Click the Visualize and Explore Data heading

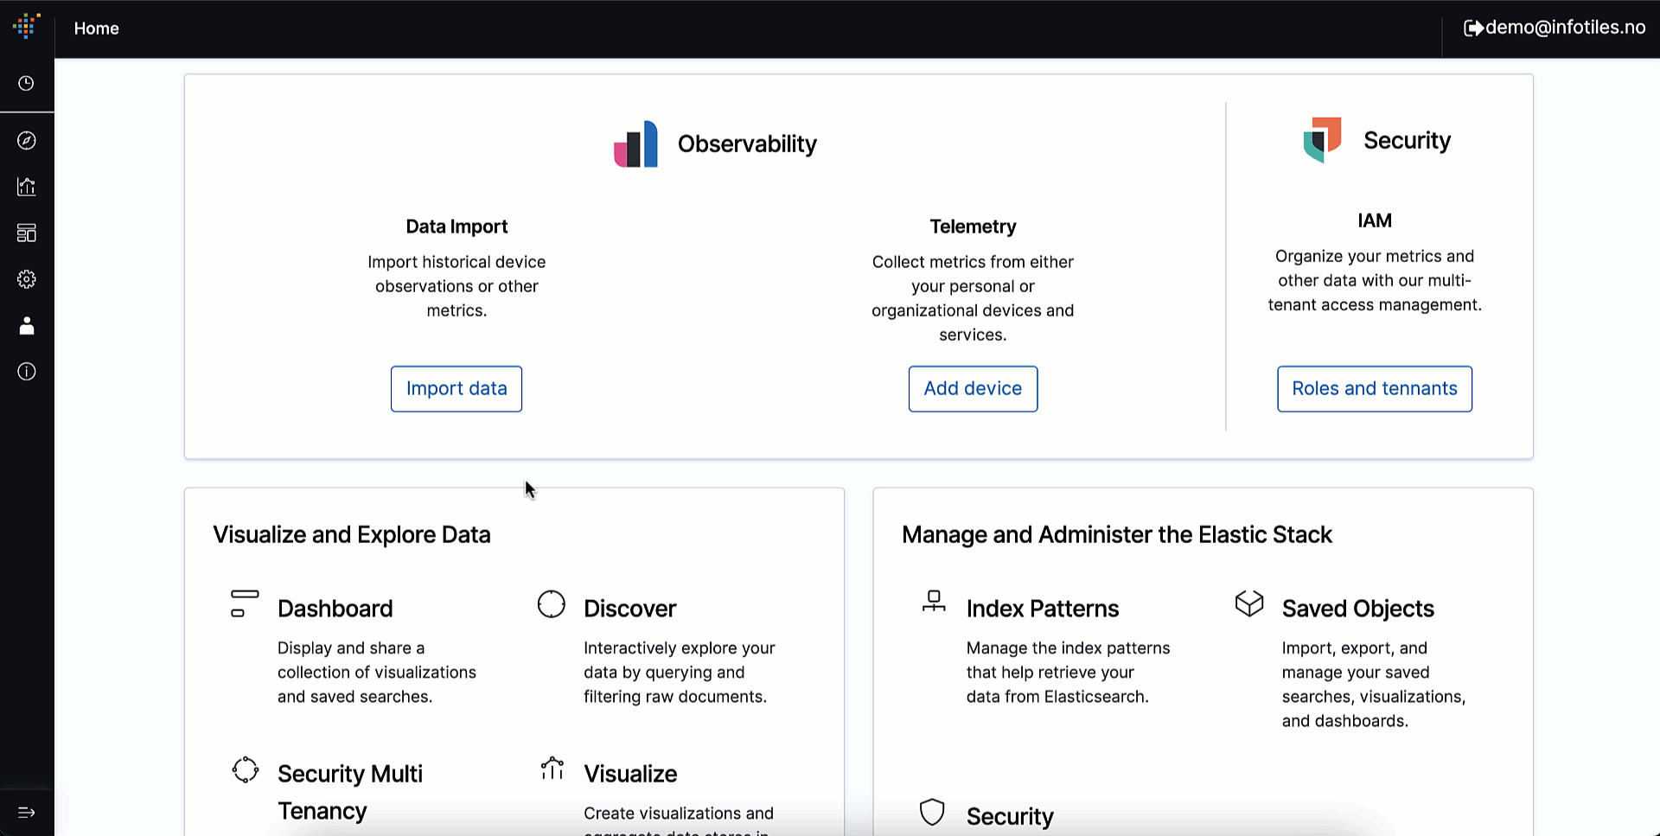tap(352, 535)
